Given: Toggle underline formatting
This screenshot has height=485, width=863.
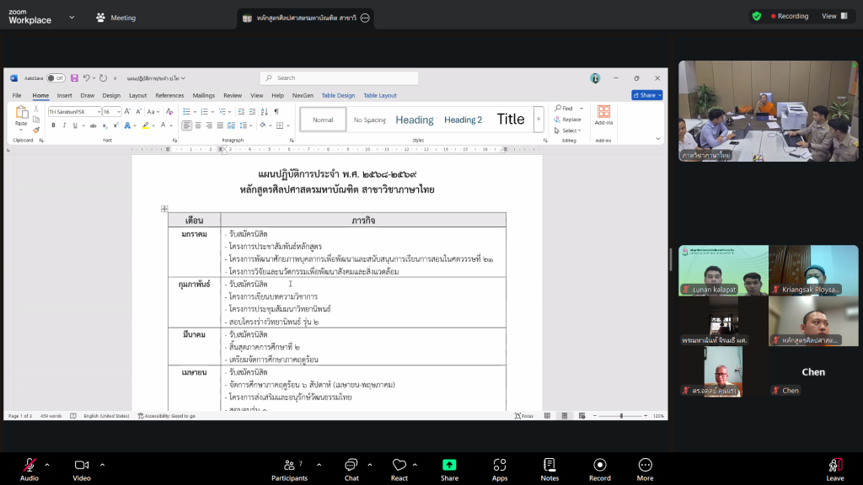Looking at the screenshot, I should click(75, 126).
